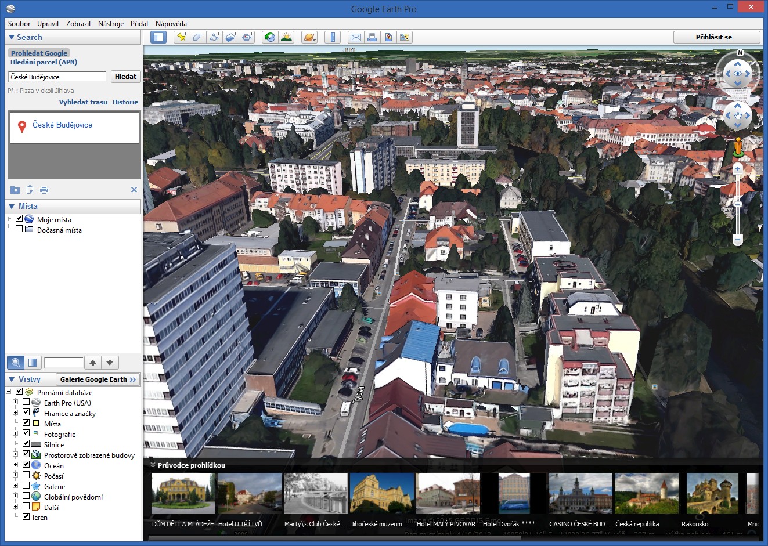Click the Record a Tour camera icon
This screenshot has height=546, width=768.
pos(248,37)
